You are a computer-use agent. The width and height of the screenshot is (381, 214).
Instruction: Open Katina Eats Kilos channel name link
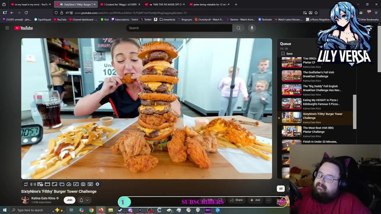tap(43, 198)
